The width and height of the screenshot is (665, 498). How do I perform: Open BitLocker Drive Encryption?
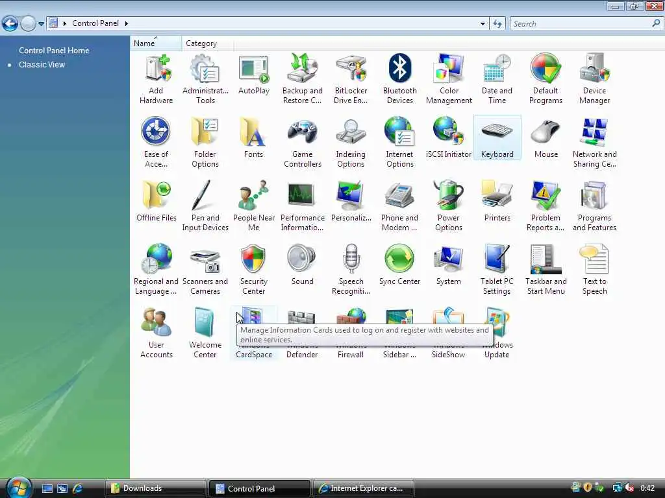click(x=351, y=79)
